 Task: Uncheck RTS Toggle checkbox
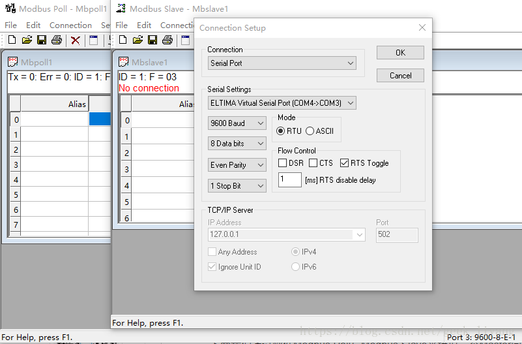(x=344, y=163)
